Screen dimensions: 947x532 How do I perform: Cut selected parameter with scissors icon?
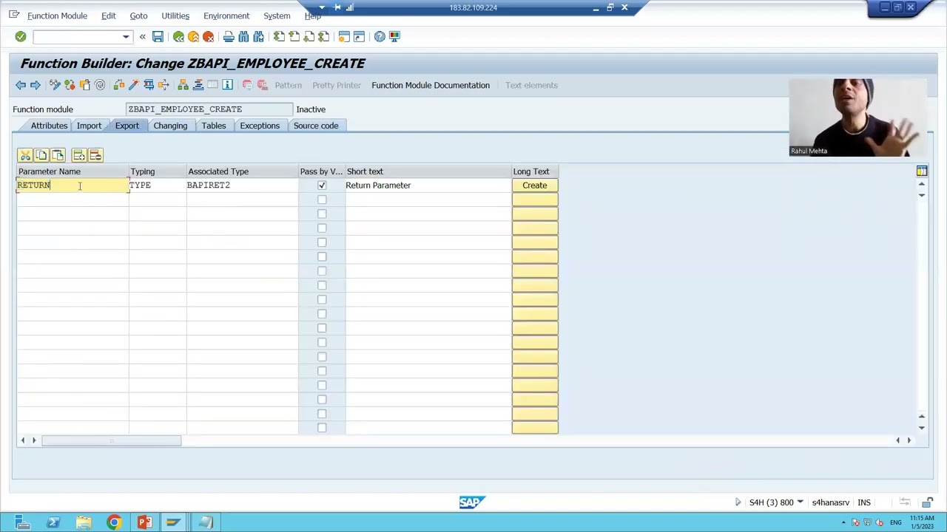25,155
